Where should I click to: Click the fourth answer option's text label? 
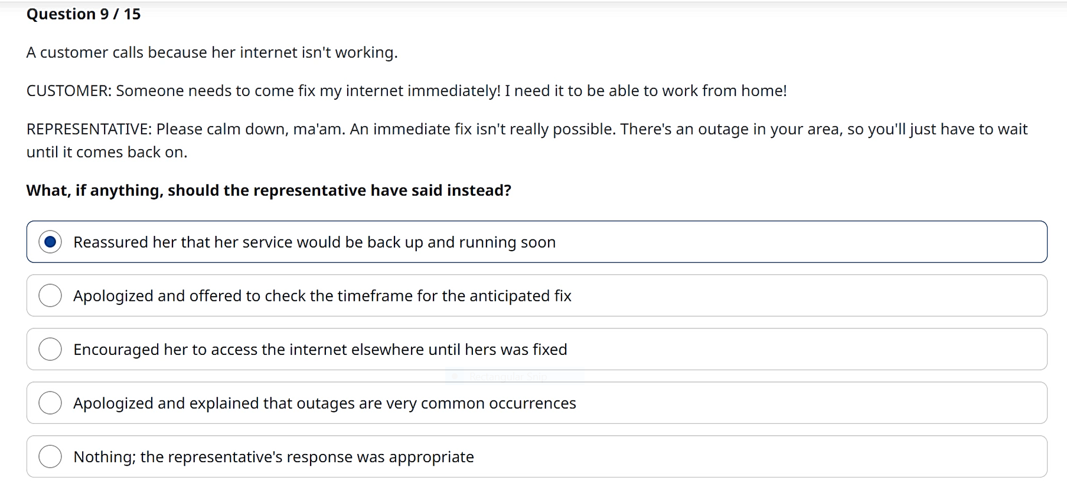click(325, 403)
